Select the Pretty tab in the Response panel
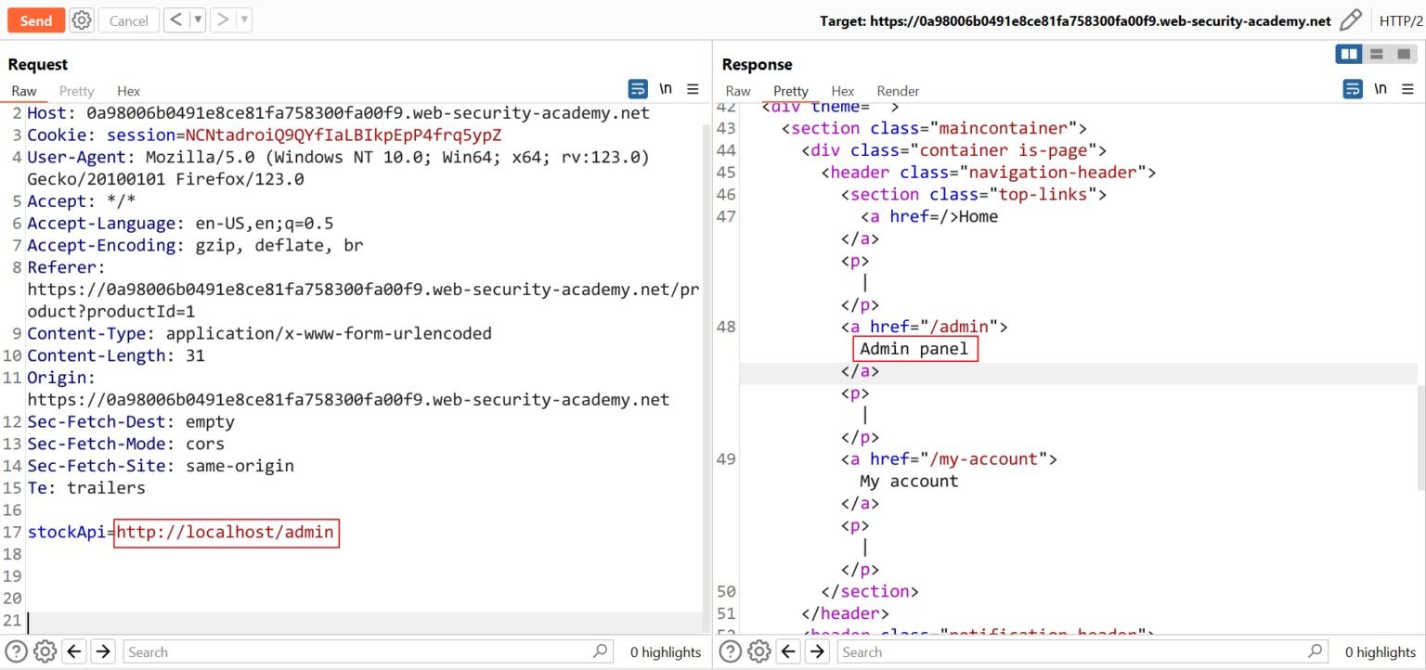 coord(791,91)
